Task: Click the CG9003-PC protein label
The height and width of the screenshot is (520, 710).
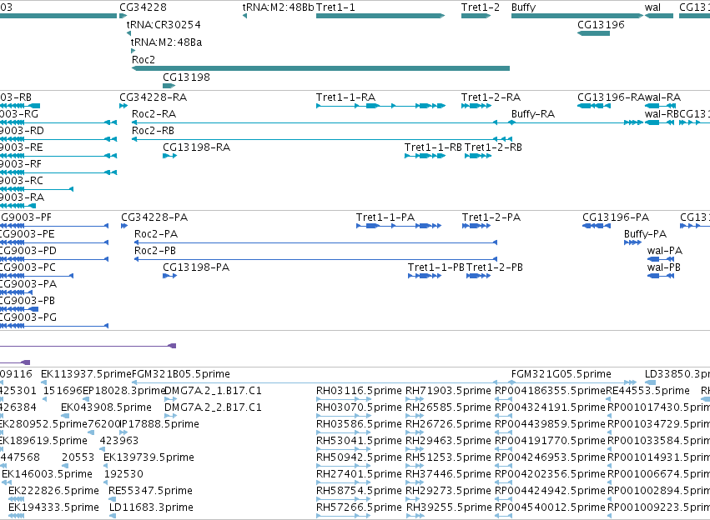Action: (x=28, y=267)
